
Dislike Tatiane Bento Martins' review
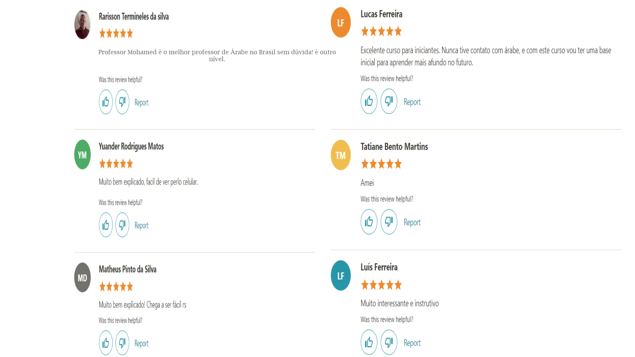tap(389, 222)
